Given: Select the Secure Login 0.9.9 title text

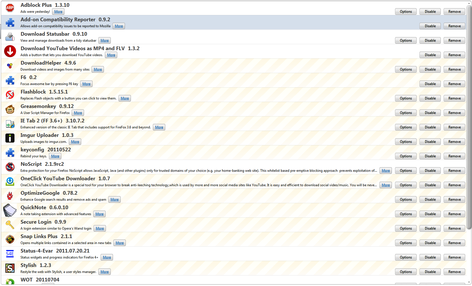Looking at the screenshot, I should (43, 222).
